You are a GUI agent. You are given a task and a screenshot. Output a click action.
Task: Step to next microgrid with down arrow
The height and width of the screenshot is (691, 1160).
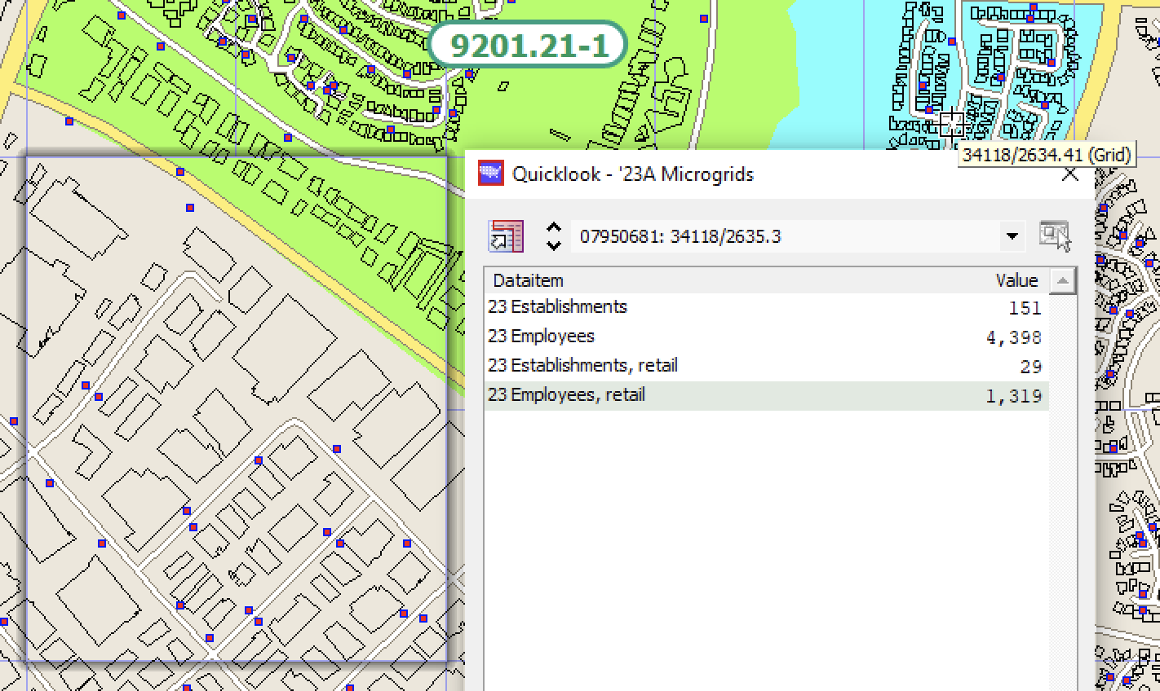[554, 245]
